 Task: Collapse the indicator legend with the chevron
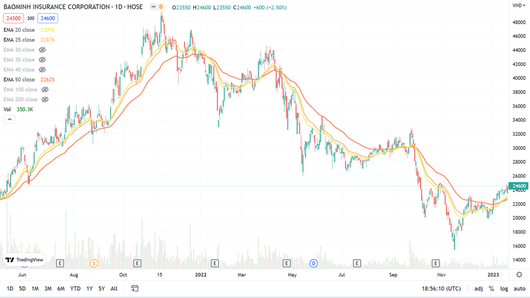click(10, 119)
